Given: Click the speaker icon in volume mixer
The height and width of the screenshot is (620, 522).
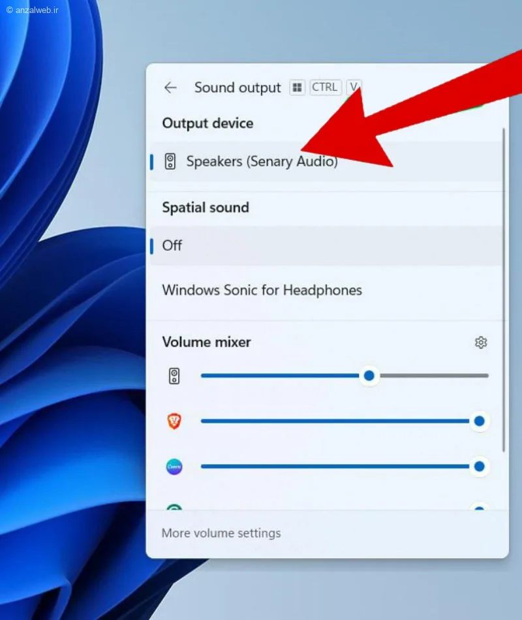Looking at the screenshot, I should (174, 376).
